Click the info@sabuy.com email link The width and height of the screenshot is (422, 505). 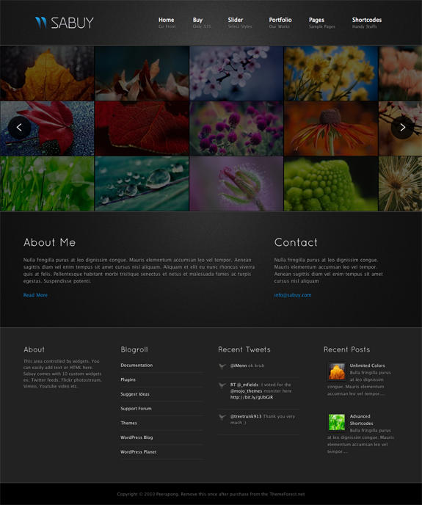click(x=293, y=295)
